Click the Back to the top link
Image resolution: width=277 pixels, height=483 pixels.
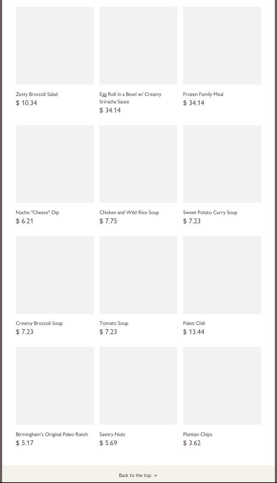[135, 475]
